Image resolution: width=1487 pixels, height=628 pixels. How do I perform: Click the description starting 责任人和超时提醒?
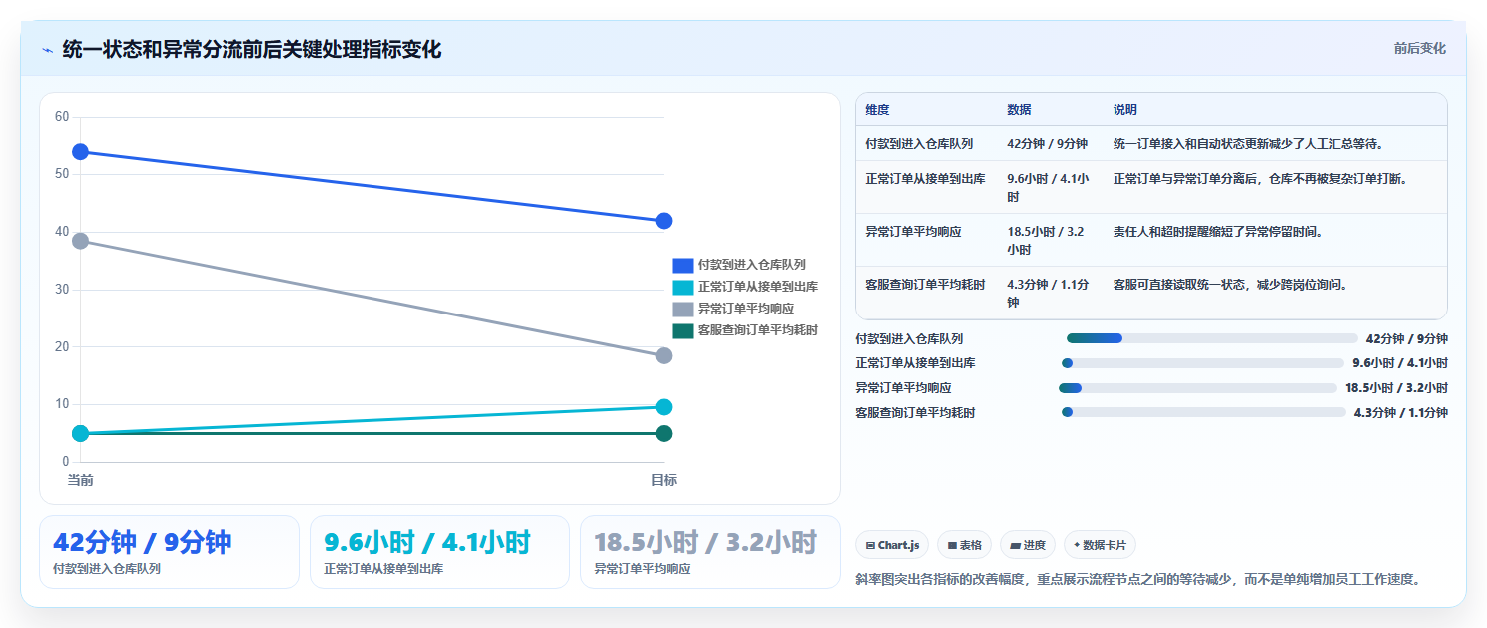pos(1218,231)
